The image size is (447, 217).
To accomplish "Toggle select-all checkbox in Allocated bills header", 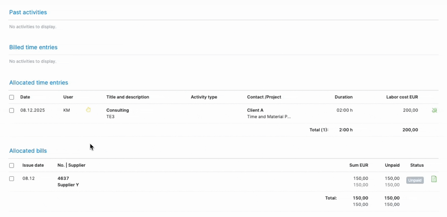I will point(11,165).
